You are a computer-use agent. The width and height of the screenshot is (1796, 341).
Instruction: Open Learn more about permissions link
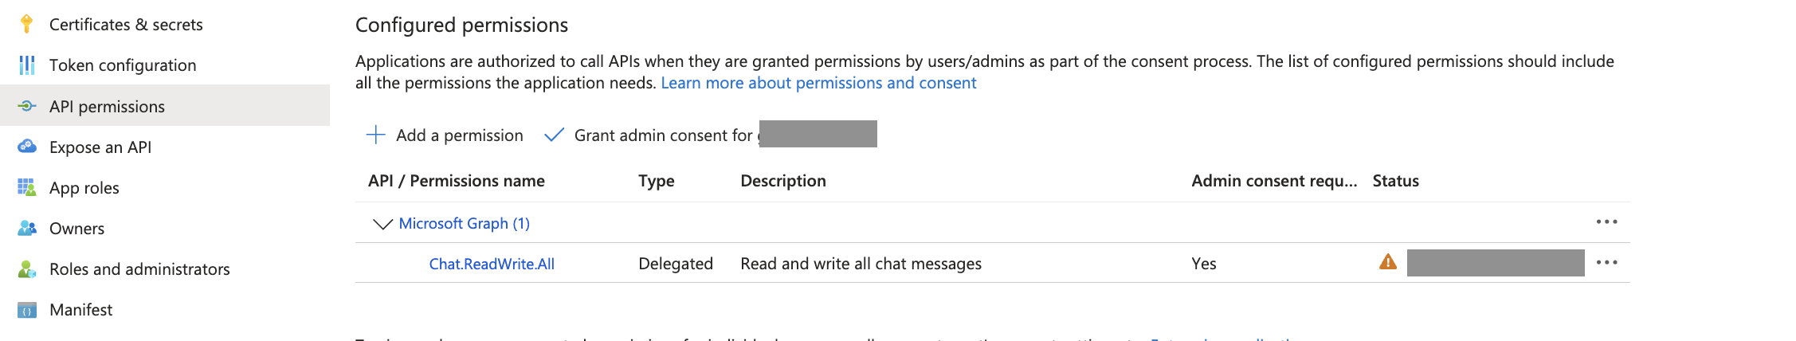click(818, 83)
